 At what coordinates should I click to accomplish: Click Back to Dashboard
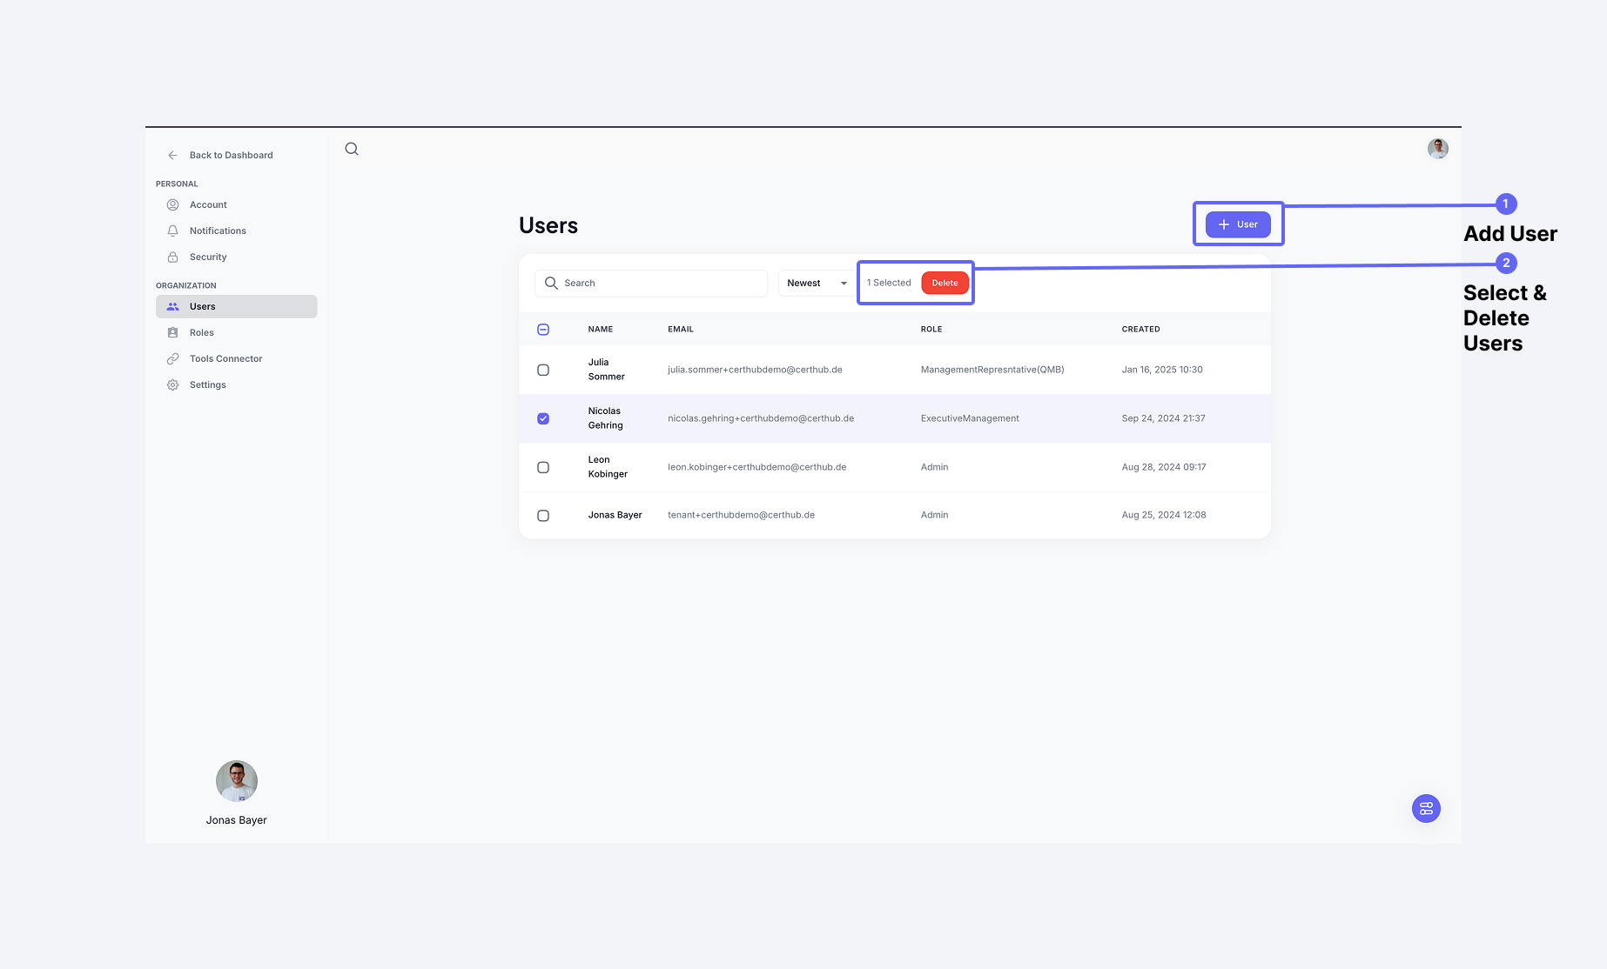coord(230,155)
